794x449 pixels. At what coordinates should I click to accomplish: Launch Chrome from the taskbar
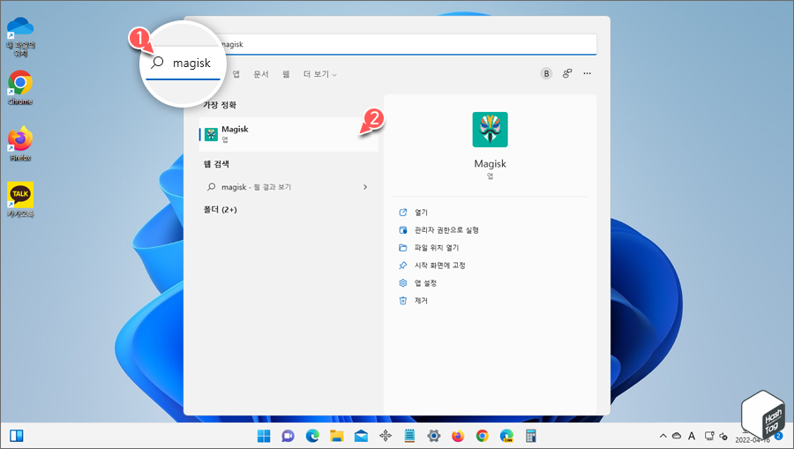[482, 436]
